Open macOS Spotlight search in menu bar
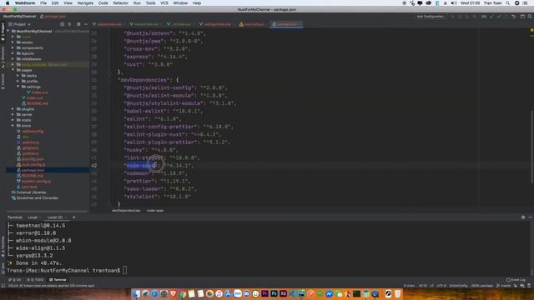Screen dimensions: 534x300 point(507,3)
